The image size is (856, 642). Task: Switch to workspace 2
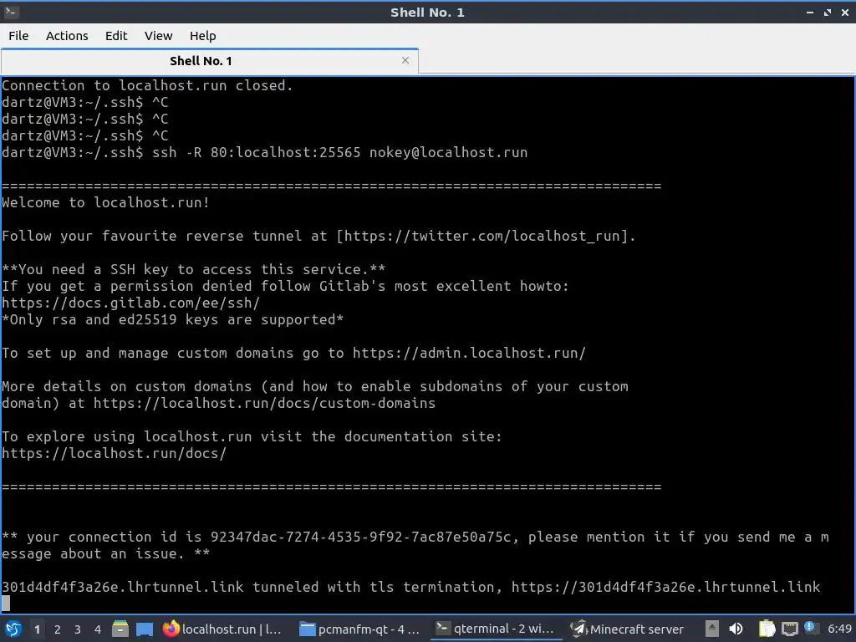pos(58,629)
